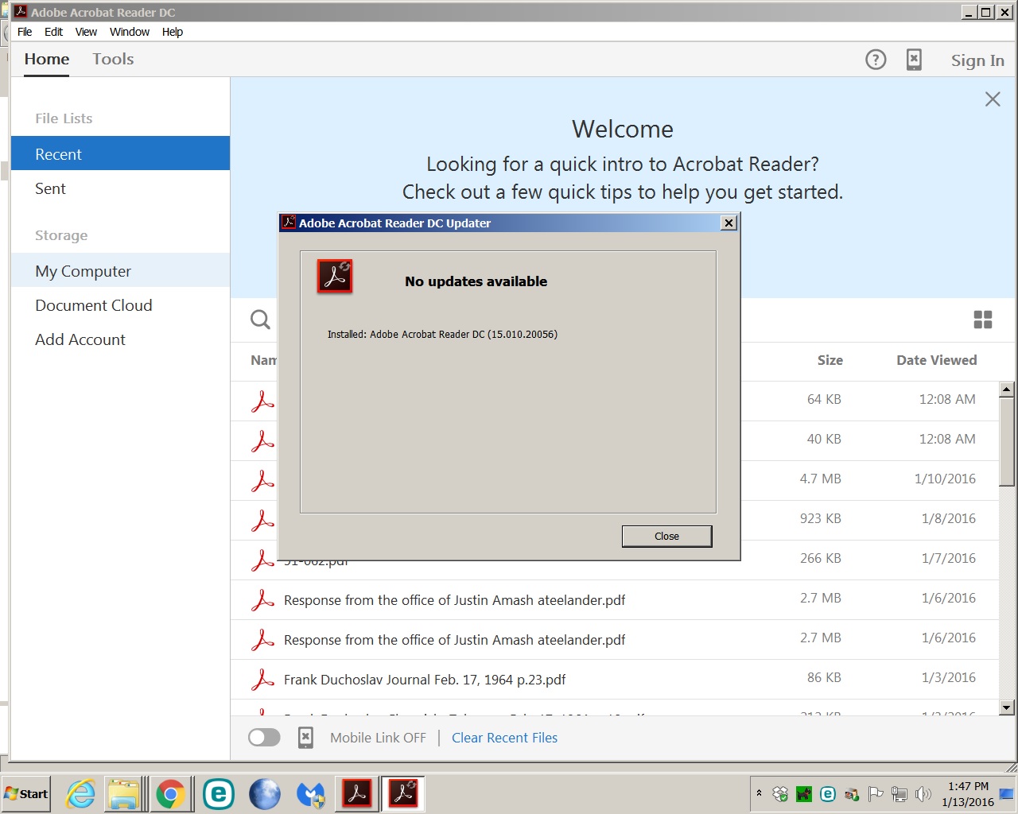Screen dimensions: 1018x814
Task: Open the Help menu
Action: click(x=173, y=32)
